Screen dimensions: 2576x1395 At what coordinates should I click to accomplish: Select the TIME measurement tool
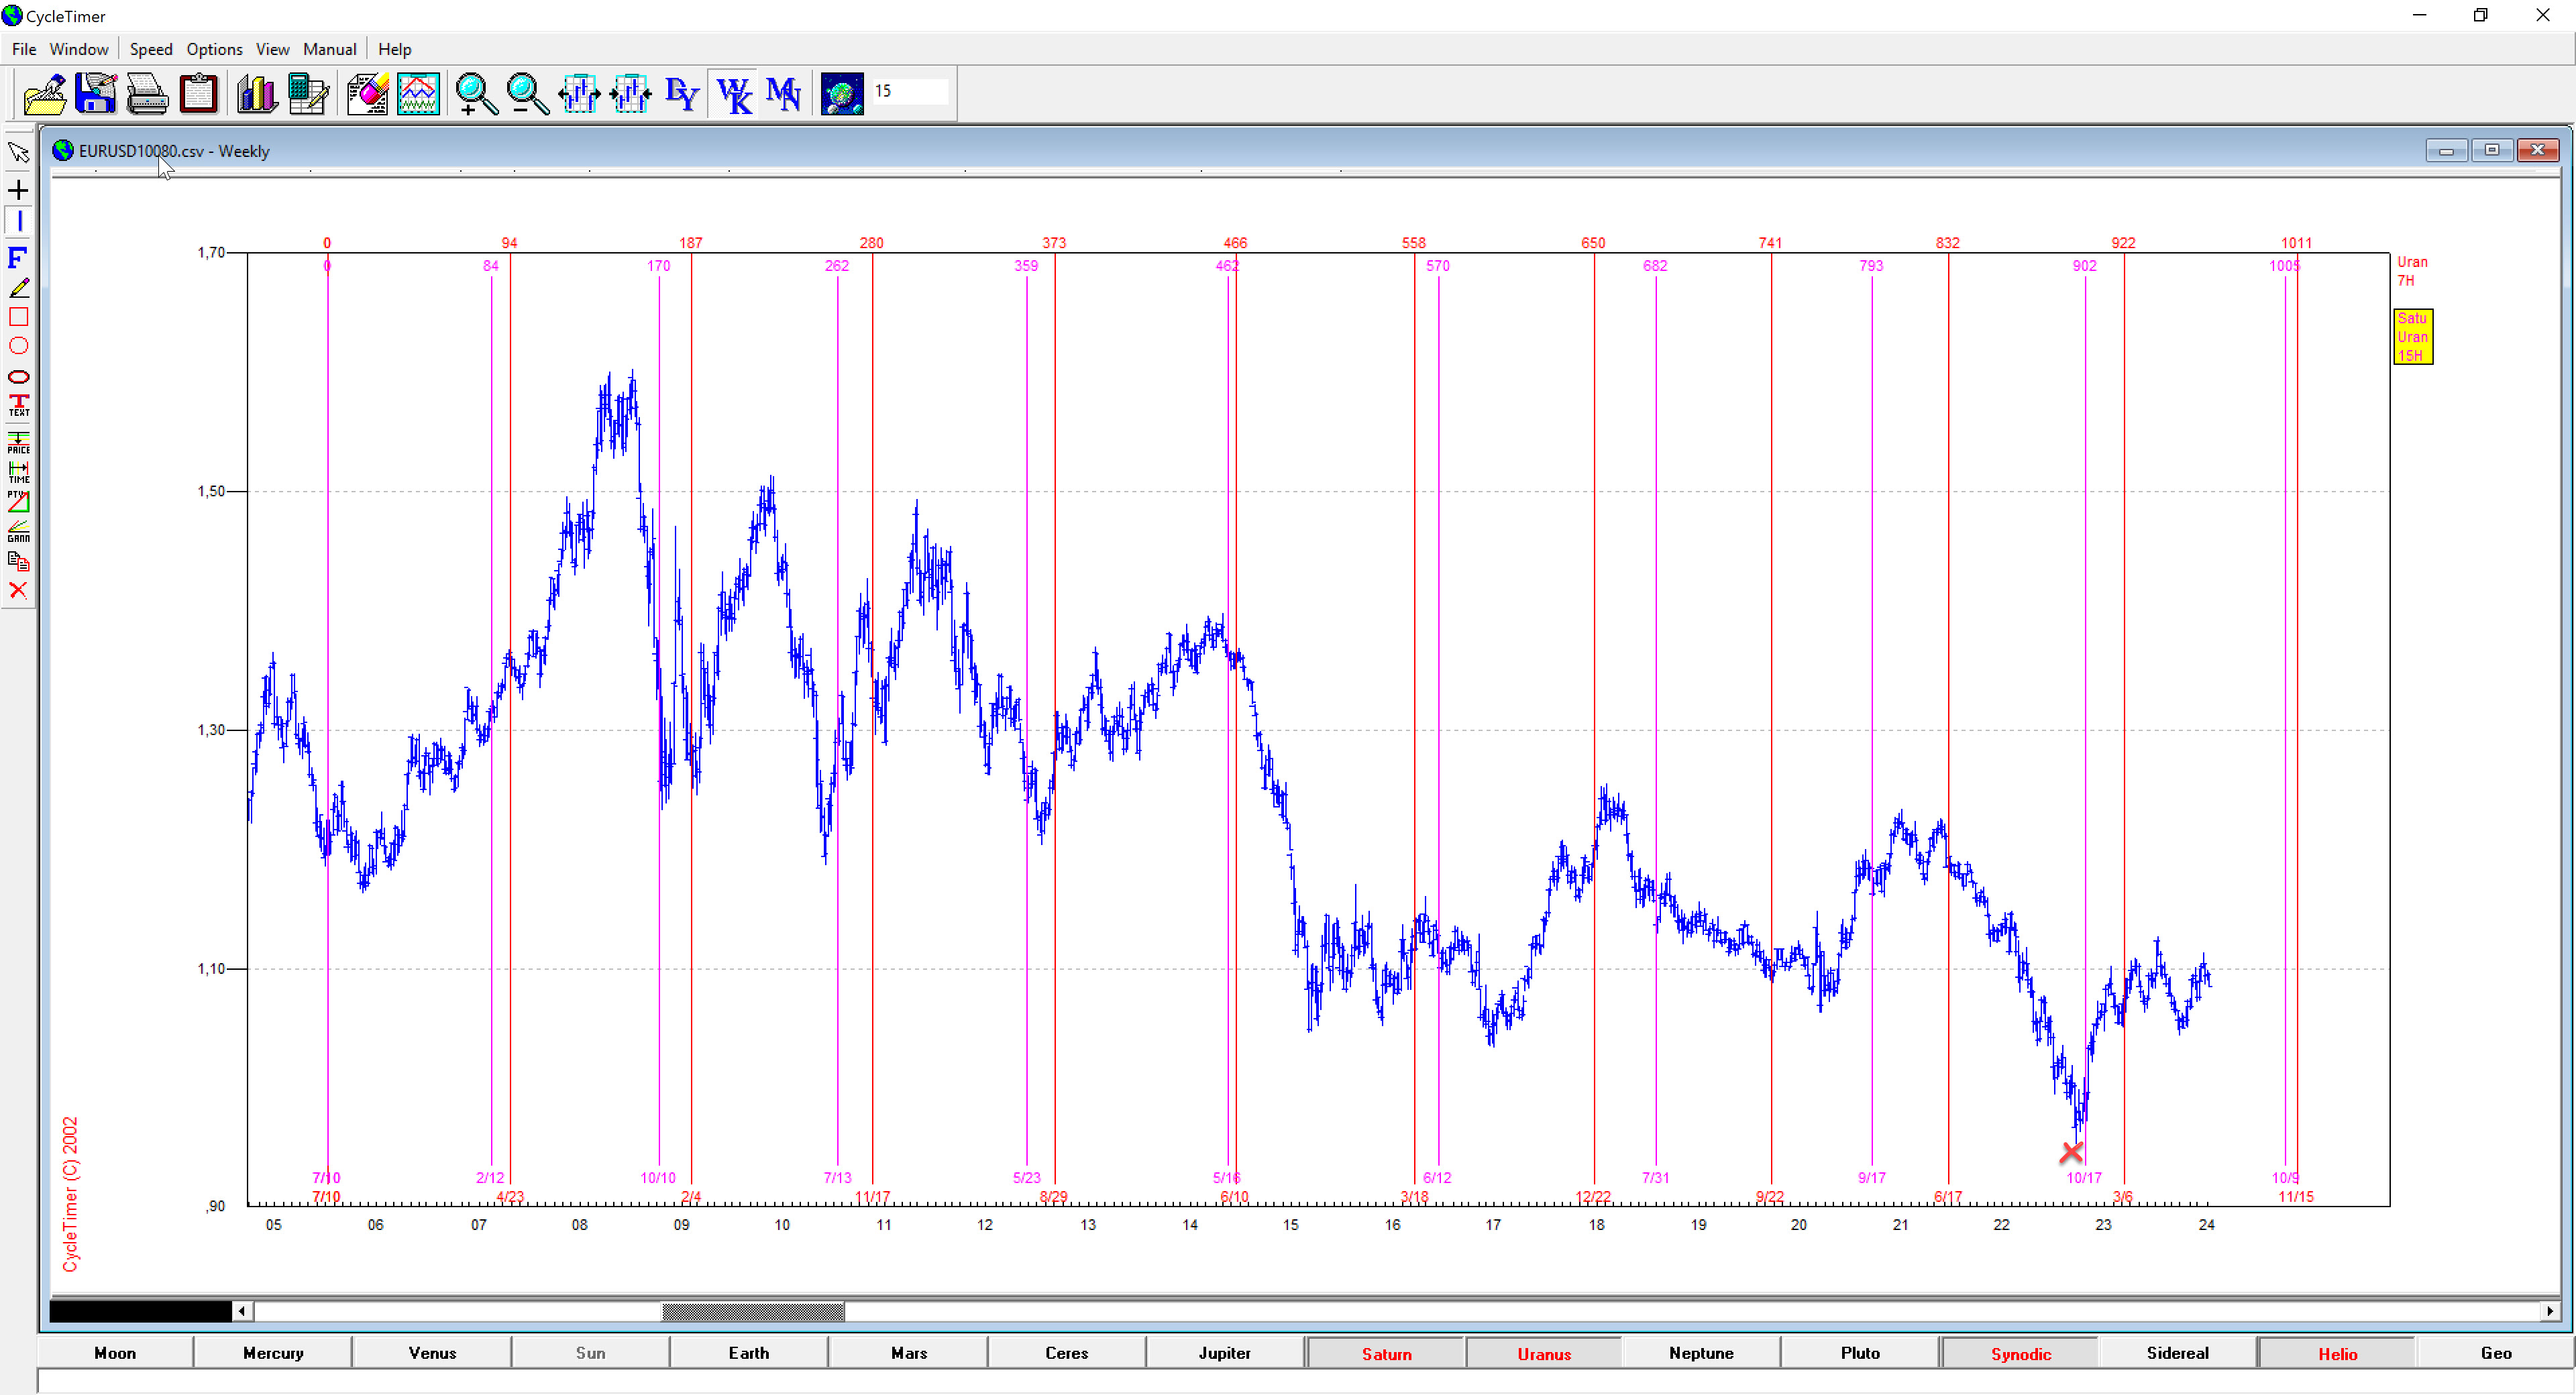18,471
